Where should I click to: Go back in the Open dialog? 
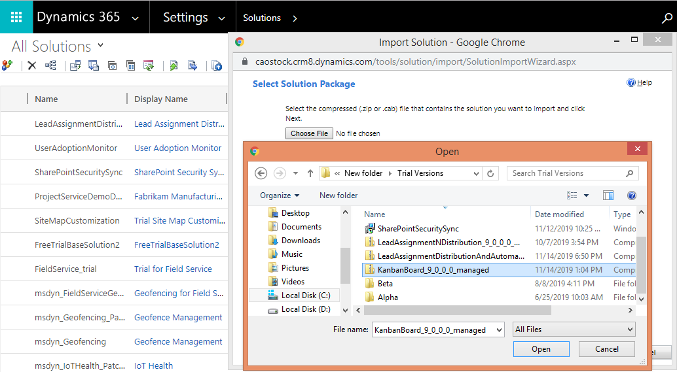tap(261, 173)
